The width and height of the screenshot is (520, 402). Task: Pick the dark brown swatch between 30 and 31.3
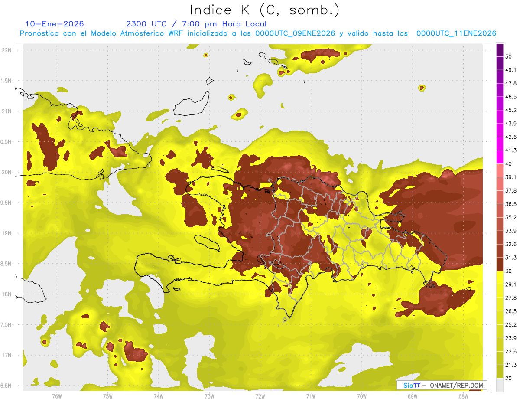[x=500, y=265]
